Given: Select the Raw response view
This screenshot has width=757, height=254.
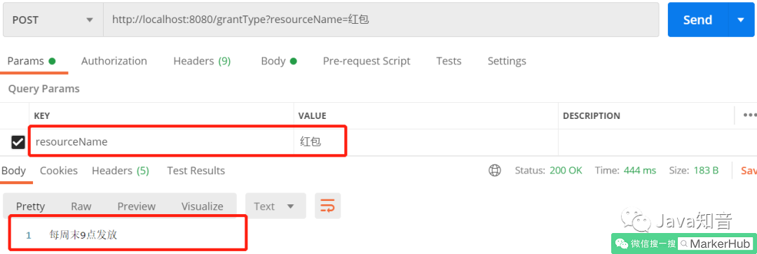Looking at the screenshot, I should tap(81, 206).
